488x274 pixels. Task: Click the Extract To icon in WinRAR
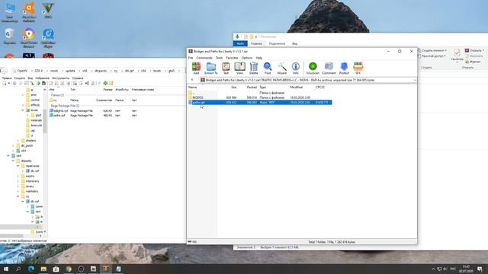tap(211, 68)
